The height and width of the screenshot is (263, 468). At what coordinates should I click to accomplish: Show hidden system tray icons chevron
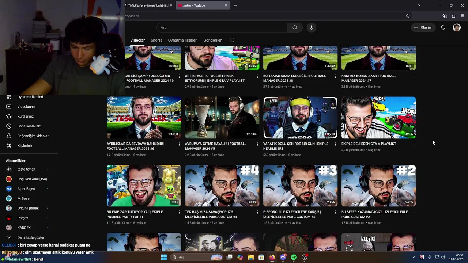pyautogui.click(x=414, y=257)
